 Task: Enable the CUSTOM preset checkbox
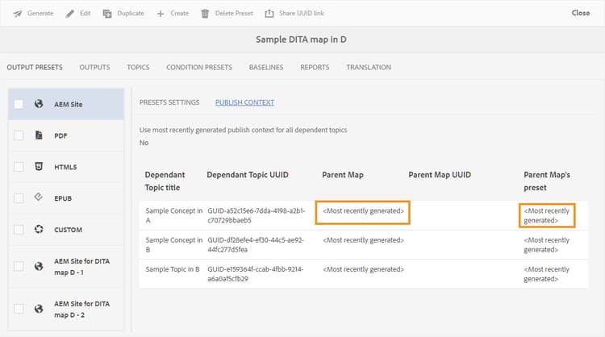19,230
